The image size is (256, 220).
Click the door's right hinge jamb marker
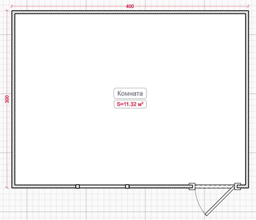[237, 186]
